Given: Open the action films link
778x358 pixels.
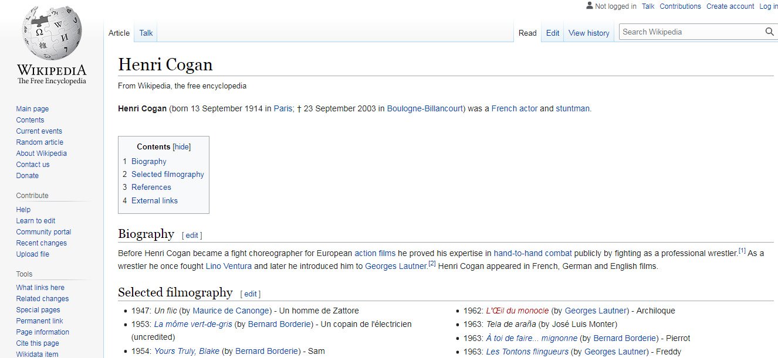Looking at the screenshot, I should click(x=375, y=254).
